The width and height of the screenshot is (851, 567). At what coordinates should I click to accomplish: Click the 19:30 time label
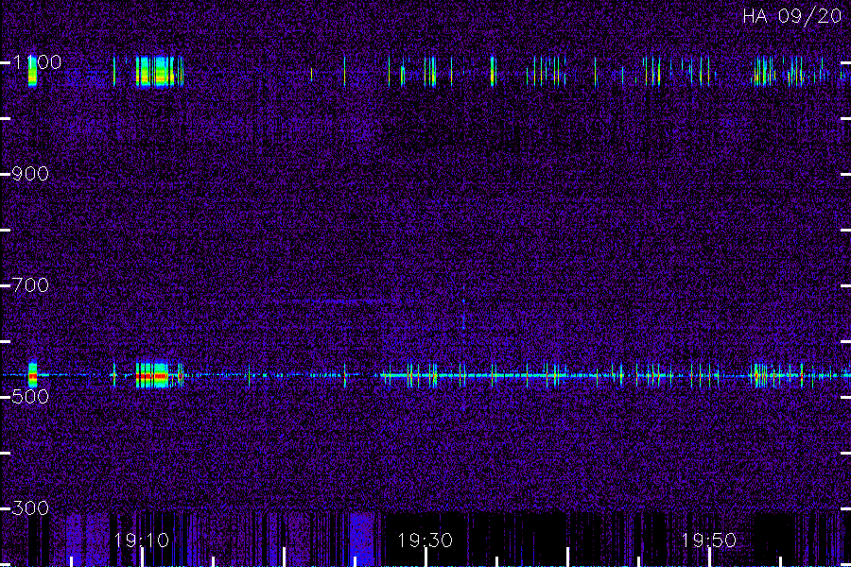[425, 540]
